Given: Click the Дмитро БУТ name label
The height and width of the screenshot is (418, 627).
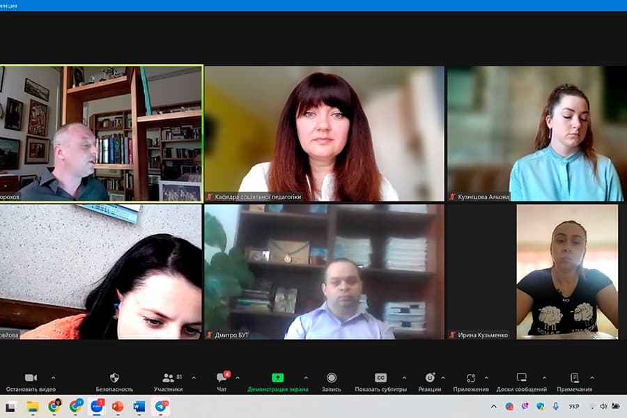Looking at the screenshot, I should [x=232, y=335].
